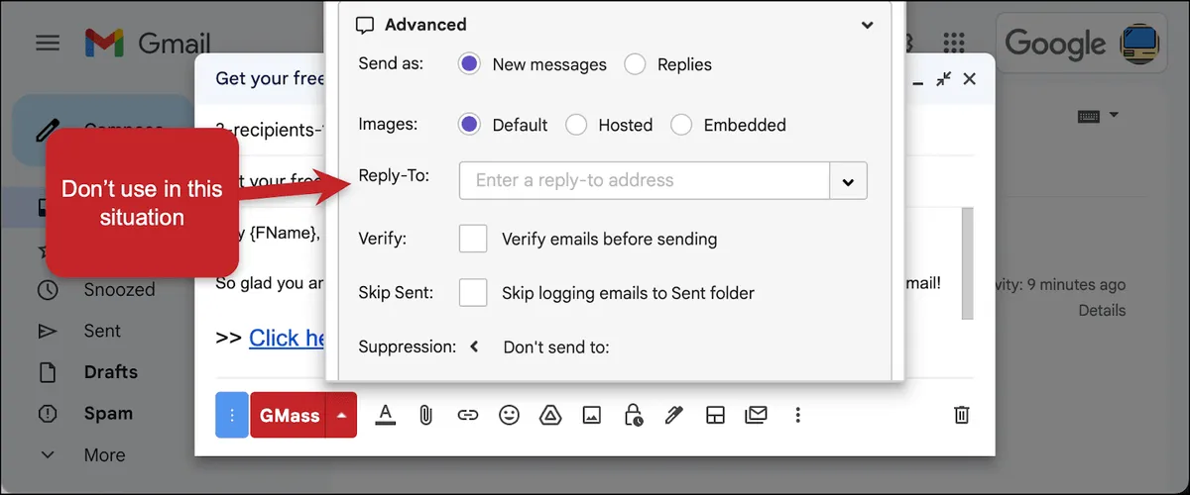Choose Embedded images option
The width and height of the screenshot is (1190, 495).
[681, 125]
